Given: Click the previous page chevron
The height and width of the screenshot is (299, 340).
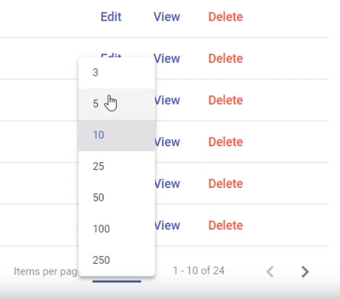Looking at the screenshot, I should (x=270, y=272).
